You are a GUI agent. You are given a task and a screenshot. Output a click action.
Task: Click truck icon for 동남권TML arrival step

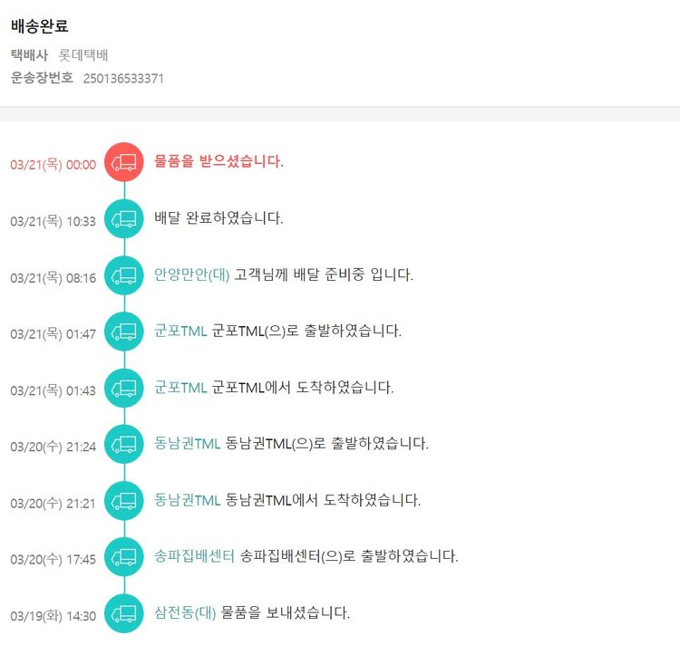tap(124, 500)
